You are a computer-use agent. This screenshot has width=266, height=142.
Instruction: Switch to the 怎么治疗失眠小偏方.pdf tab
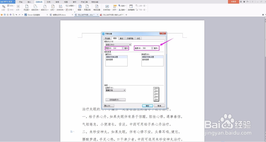pos(112,15)
